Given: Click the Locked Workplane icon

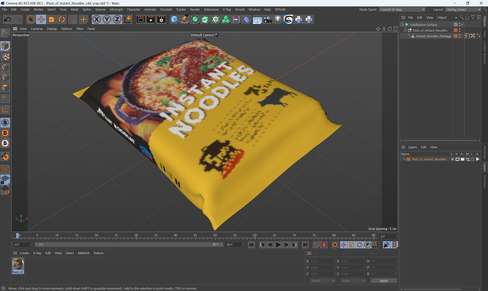Looking at the screenshot, I should tap(5, 180).
